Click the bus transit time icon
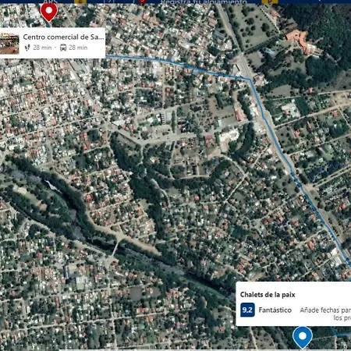 click(63, 48)
